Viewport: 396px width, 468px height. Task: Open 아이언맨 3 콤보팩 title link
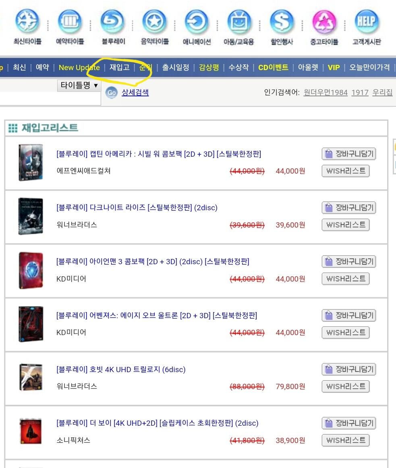pyautogui.click(x=153, y=262)
